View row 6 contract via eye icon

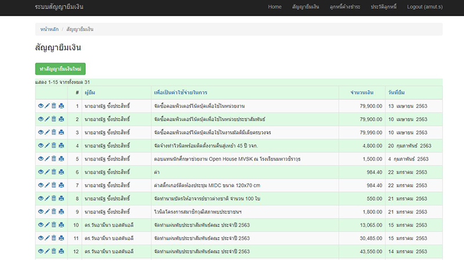click(x=41, y=172)
